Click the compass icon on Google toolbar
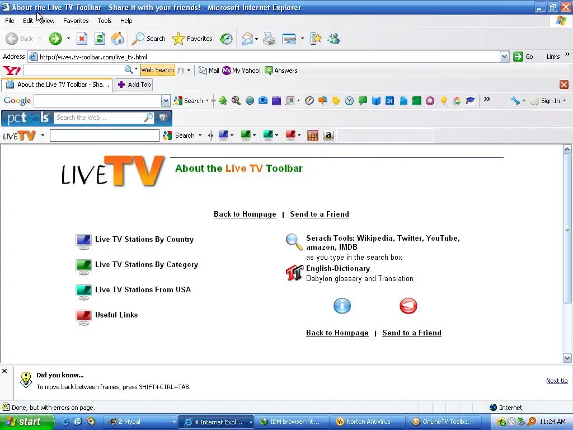 pos(309,101)
